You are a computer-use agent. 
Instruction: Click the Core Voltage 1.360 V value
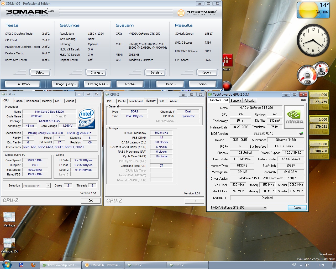67,126
